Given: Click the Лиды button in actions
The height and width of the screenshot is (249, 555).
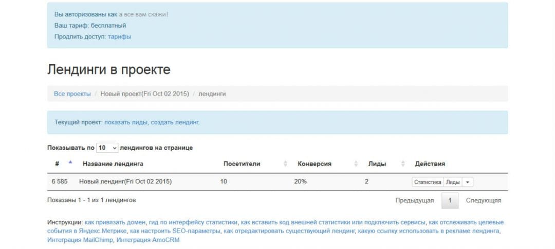Looking at the screenshot, I should [453, 182].
